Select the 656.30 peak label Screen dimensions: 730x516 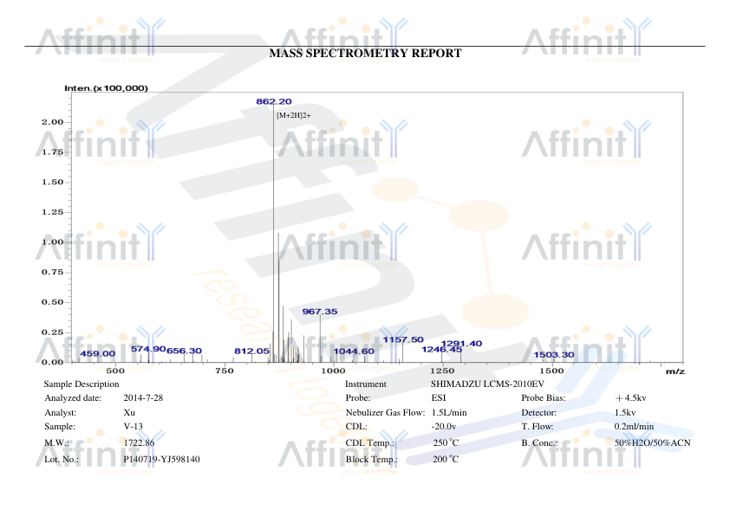pyautogui.click(x=184, y=351)
